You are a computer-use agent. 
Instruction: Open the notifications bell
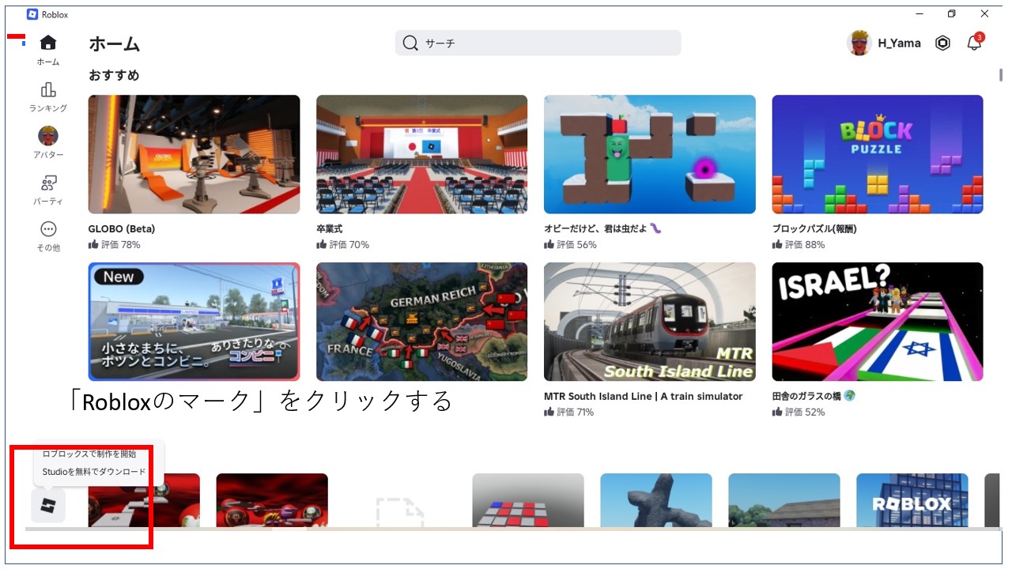[975, 43]
